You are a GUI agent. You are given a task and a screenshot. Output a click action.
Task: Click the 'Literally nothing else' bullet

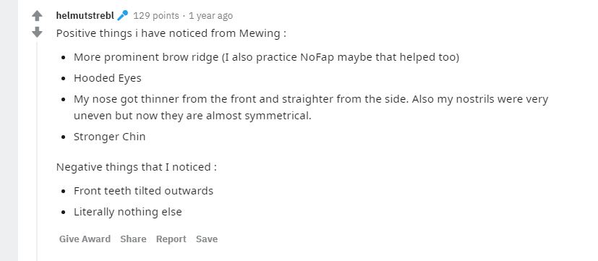pos(128,212)
